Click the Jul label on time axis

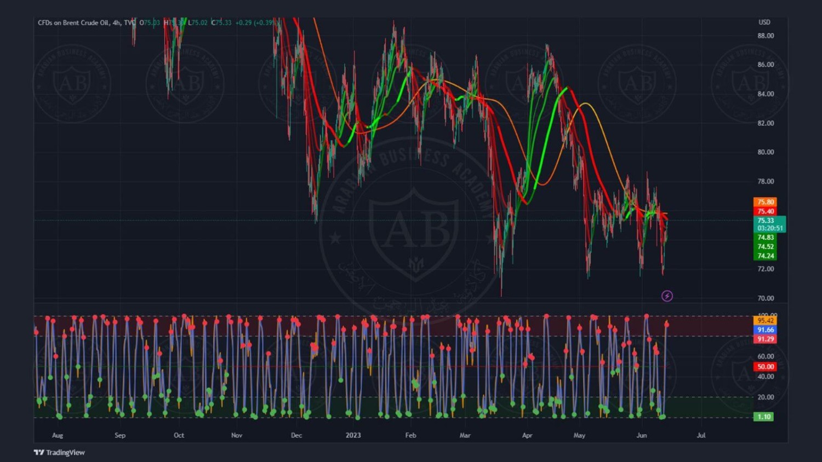tap(701, 436)
